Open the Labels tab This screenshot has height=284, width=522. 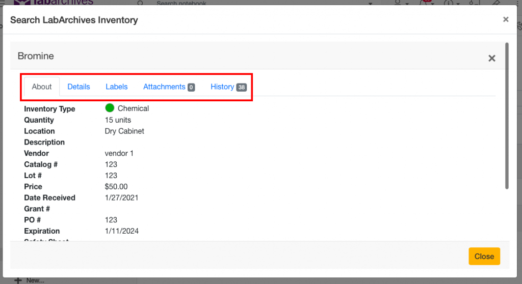click(x=117, y=87)
